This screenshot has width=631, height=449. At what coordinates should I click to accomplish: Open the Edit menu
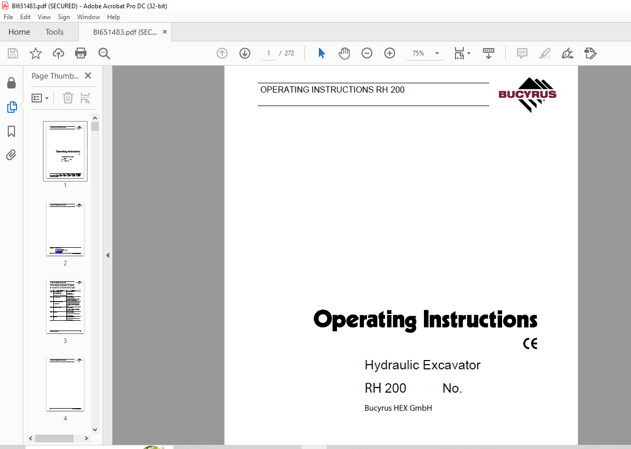(25, 17)
